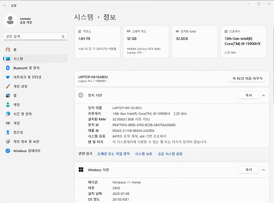274x203 pixels.
Task: Click NVIDIA GeForce RTX 4080 Laptop GPU text
Action: tap(144, 51)
